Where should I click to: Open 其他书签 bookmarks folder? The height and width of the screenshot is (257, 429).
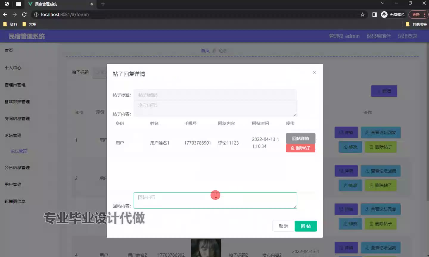pos(416,24)
